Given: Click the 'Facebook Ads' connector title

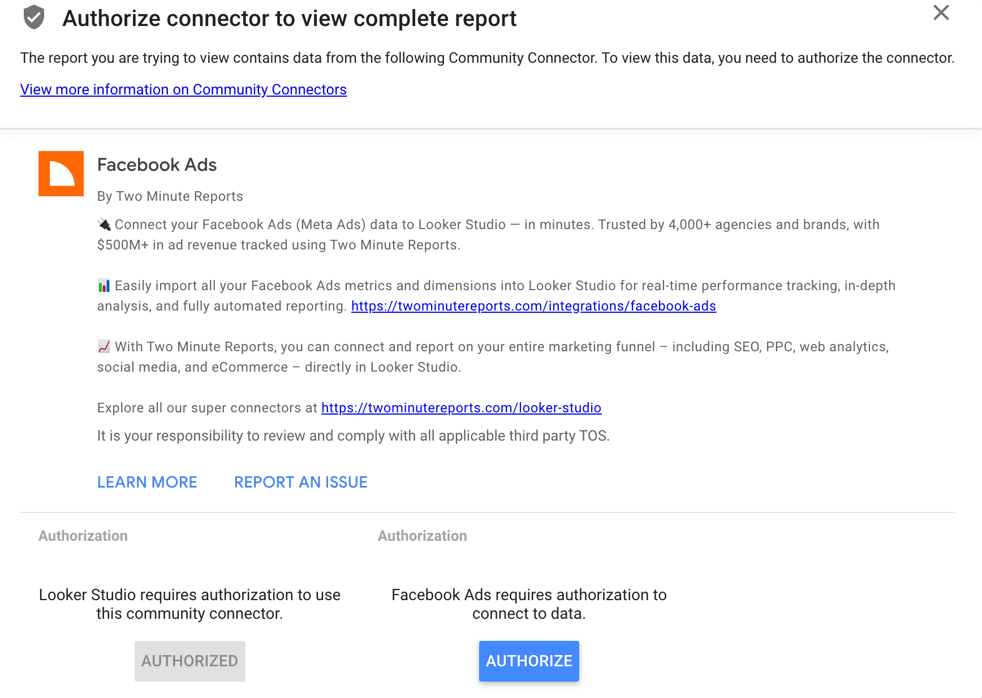Looking at the screenshot, I should (157, 165).
